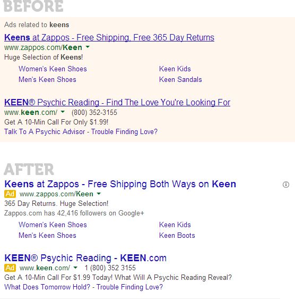Click the yellow Ad badge for keen.com

click(x=10, y=268)
